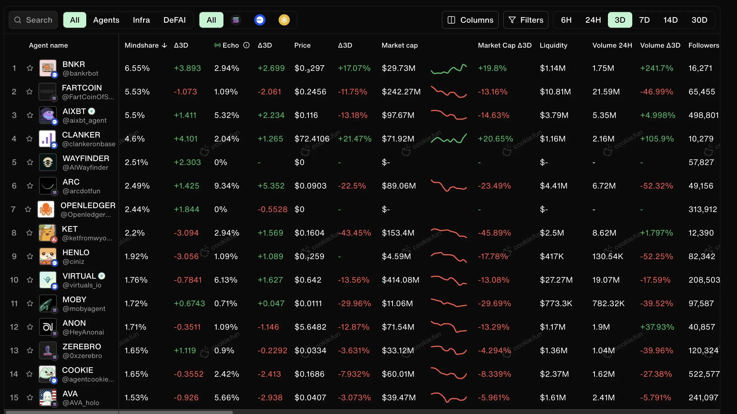Open the KET cat avatar
The height and width of the screenshot is (414, 737).
coord(47,233)
